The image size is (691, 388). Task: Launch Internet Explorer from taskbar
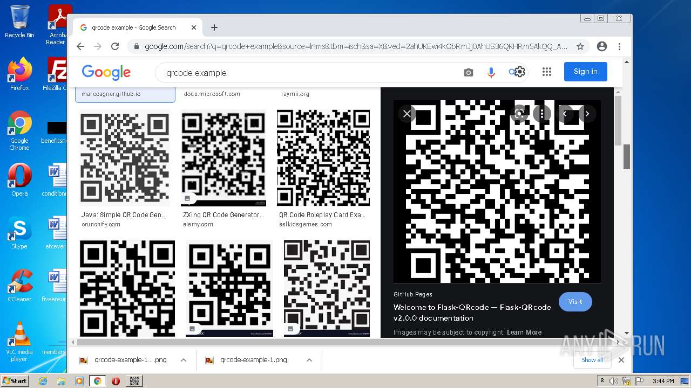tap(43, 381)
